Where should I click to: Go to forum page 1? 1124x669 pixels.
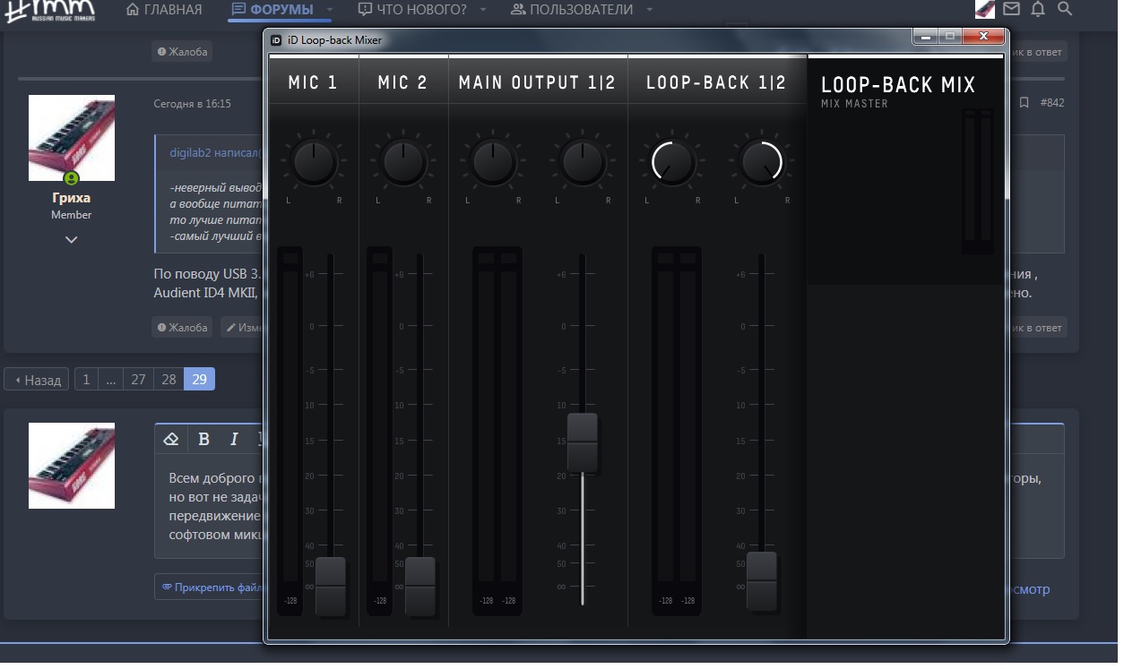(x=86, y=380)
